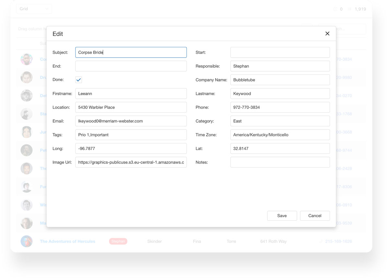Focus the Company Name field showing Bubbletube

point(280,80)
